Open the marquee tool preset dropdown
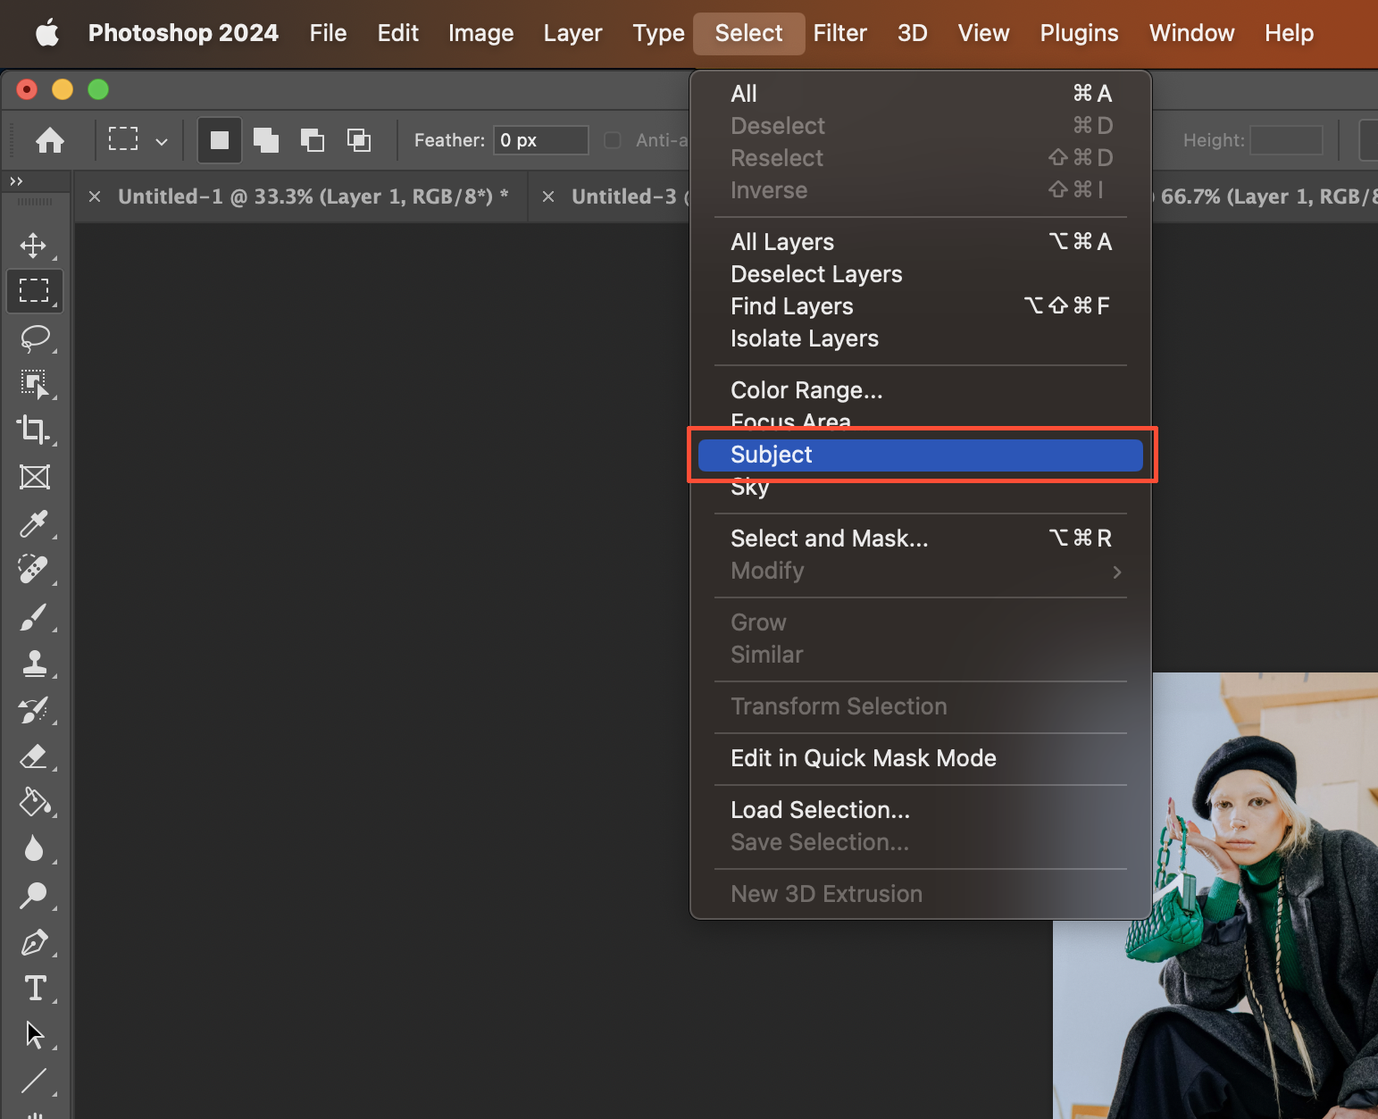 tap(162, 141)
